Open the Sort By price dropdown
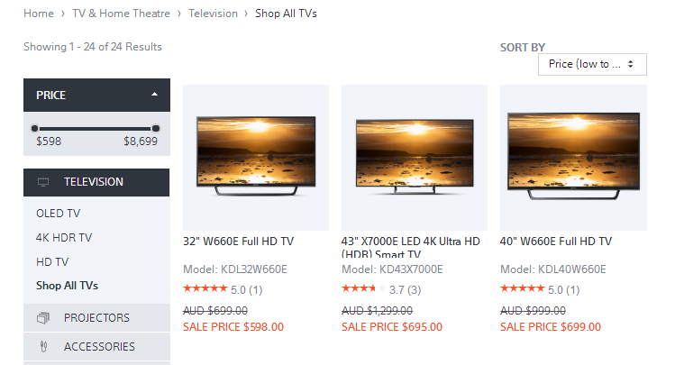Screen dimensions: 675x365 592,64
